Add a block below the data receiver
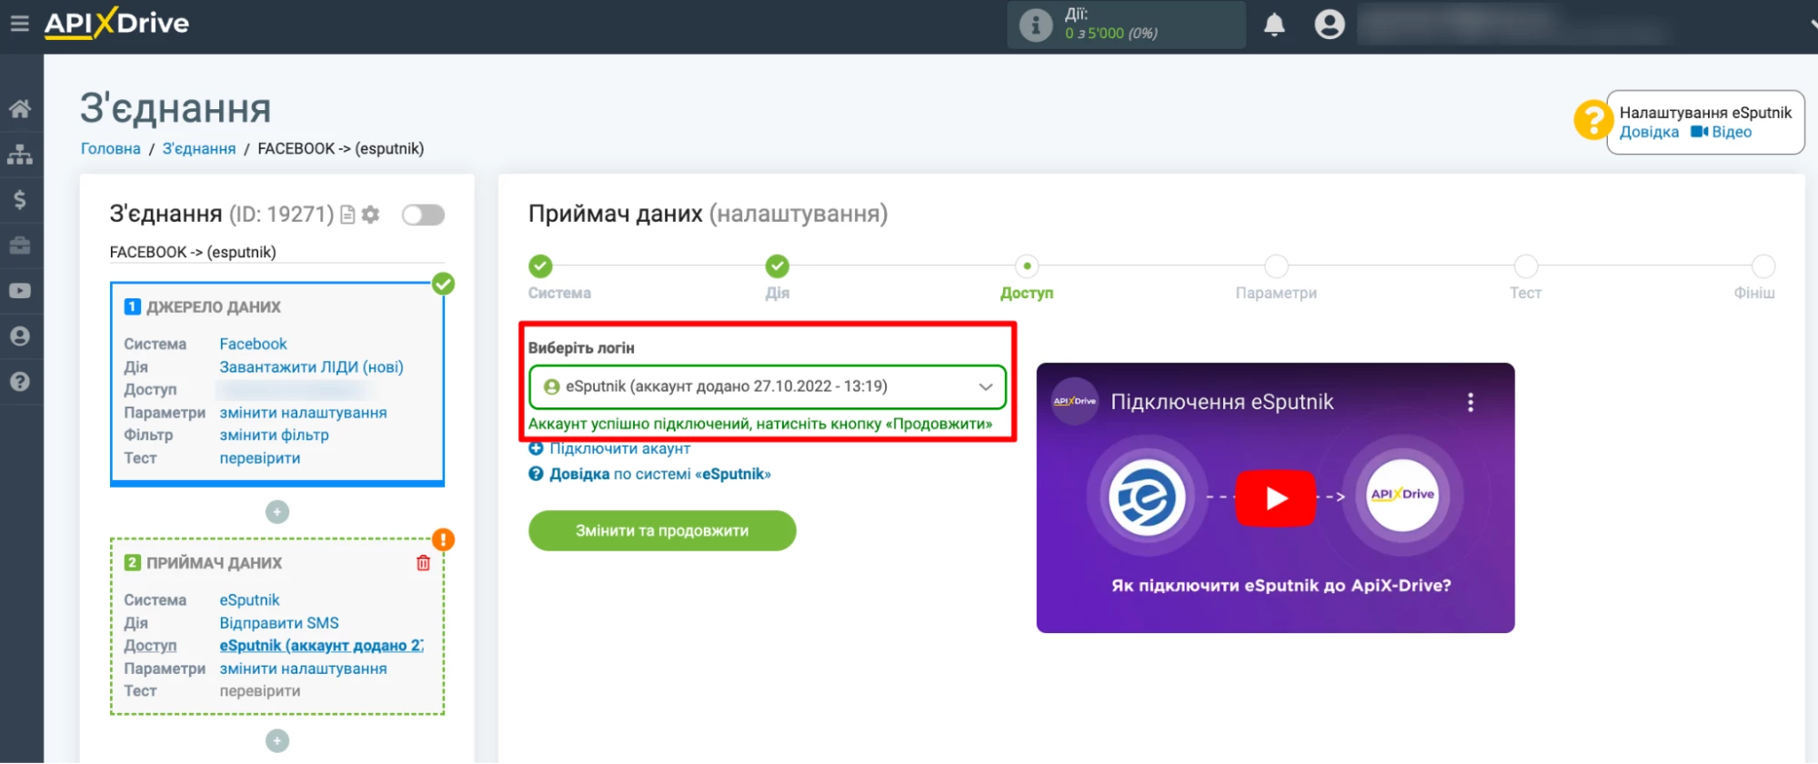 coord(277,741)
